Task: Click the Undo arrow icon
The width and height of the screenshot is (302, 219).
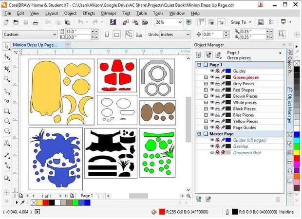Action: coord(80,22)
